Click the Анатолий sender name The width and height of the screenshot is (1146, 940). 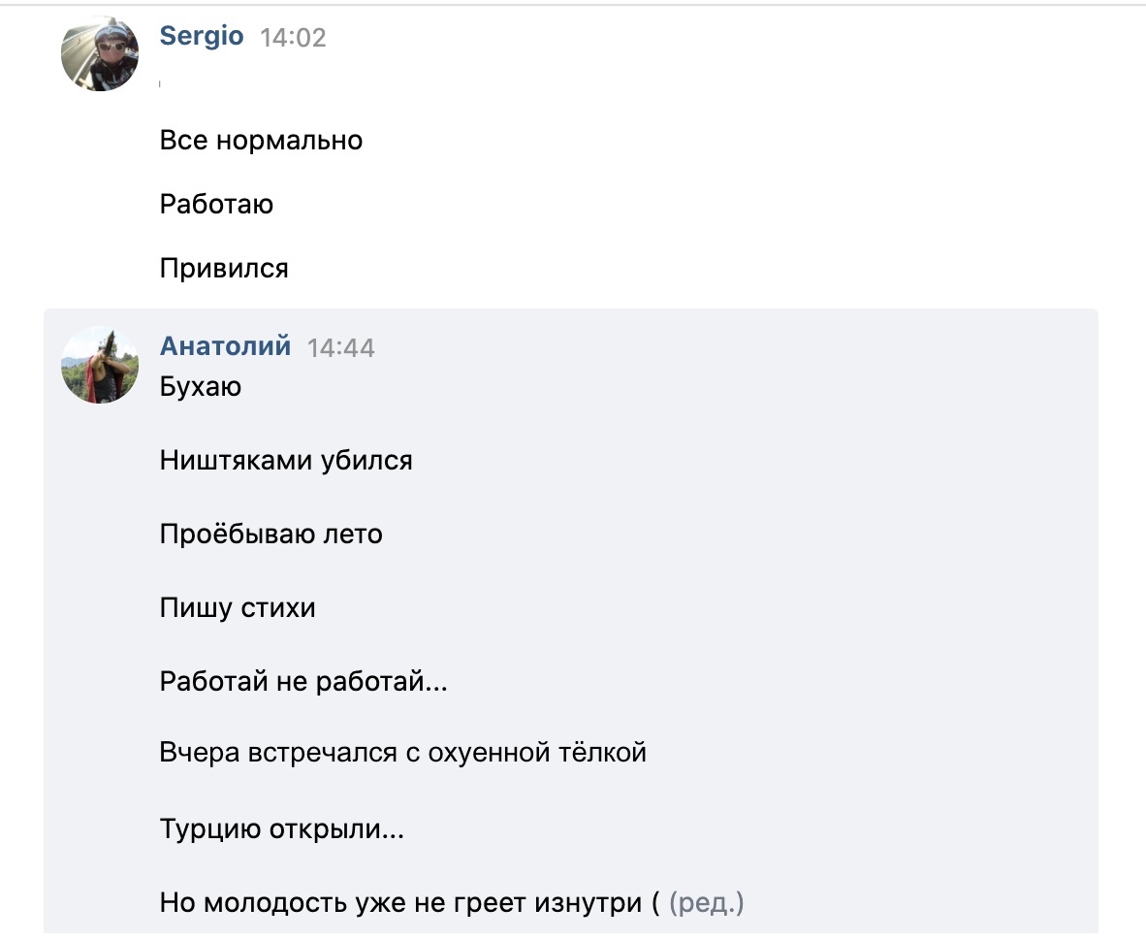[x=225, y=346]
